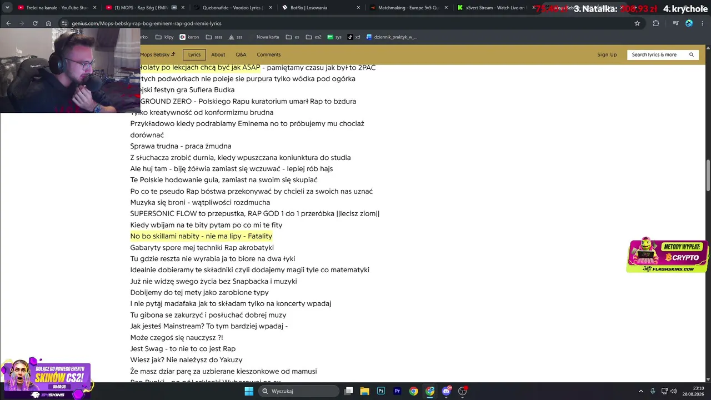The width and height of the screenshot is (711, 400).
Task: Open the first Chrome taskbar icon
Action: 414,391
